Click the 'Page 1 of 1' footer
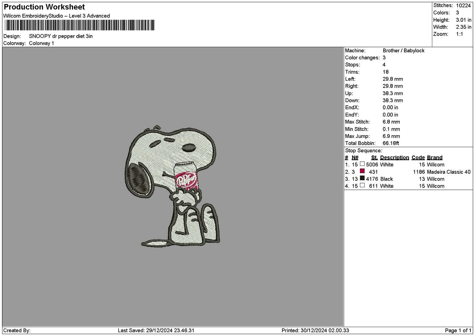 458,330
